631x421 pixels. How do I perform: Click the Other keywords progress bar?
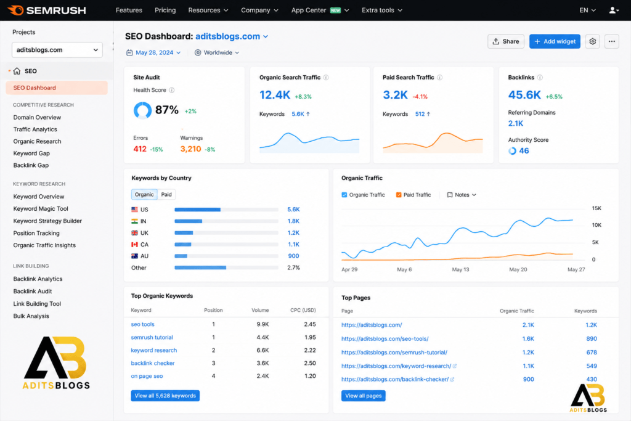coord(226,268)
